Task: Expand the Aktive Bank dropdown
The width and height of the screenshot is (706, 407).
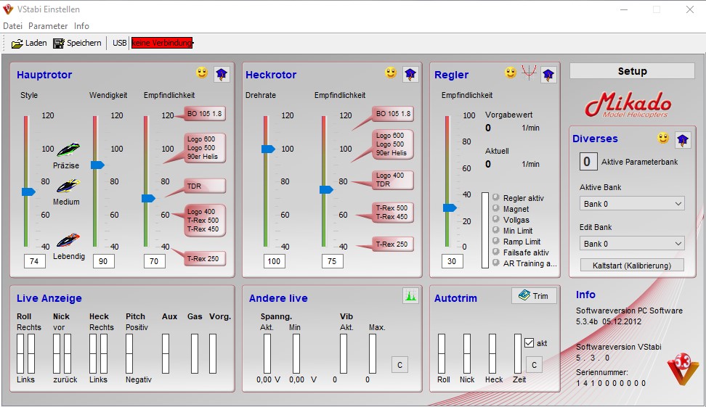Action: pyautogui.click(x=632, y=204)
